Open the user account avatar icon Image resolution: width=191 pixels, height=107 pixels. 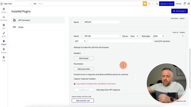(189, 4)
